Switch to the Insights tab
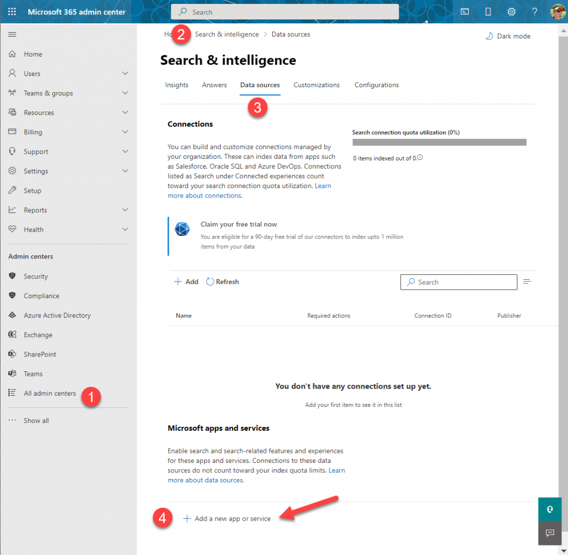This screenshot has height=555, width=568. pyautogui.click(x=177, y=85)
